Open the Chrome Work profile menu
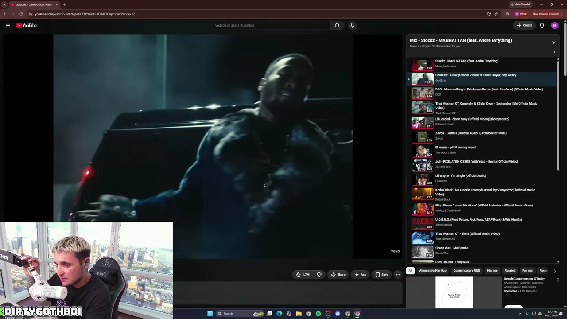 (520, 14)
